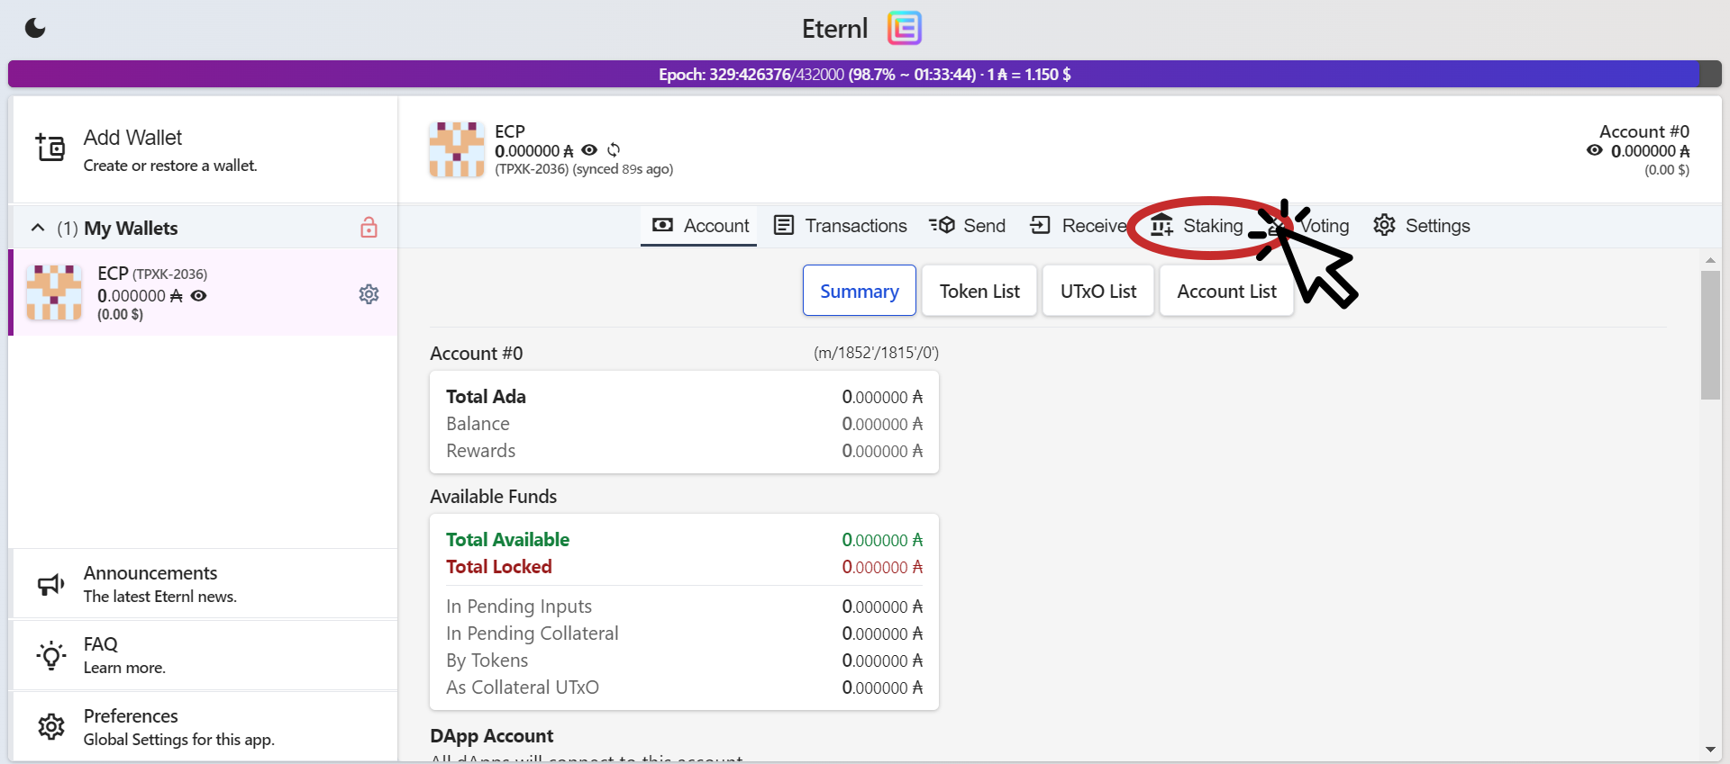The image size is (1730, 764).
Task: Toggle balance visibility eye in sidebar ECP wallet
Action: click(199, 295)
